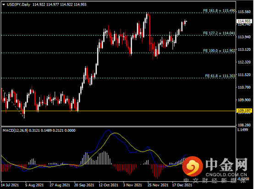Click the 12 Oct 2021 date marker
Screen dimensions: 254x189
(x=108, y=185)
